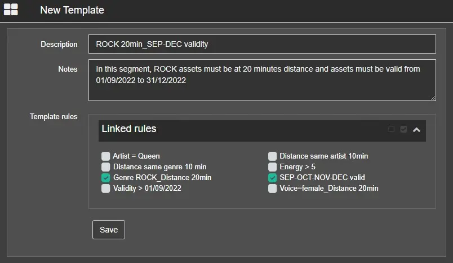The height and width of the screenshot is (263, 453).
Task: Focus the Notes text area
Action: click(x=262, y=80)
